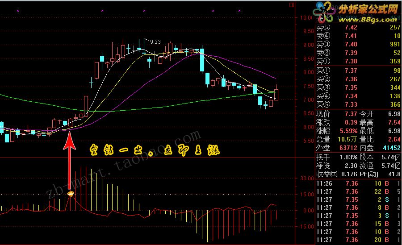Viewport: 402px width, 245px height.
Task: Select the 买① bid row at 7.37
Action: coord(358,71)
